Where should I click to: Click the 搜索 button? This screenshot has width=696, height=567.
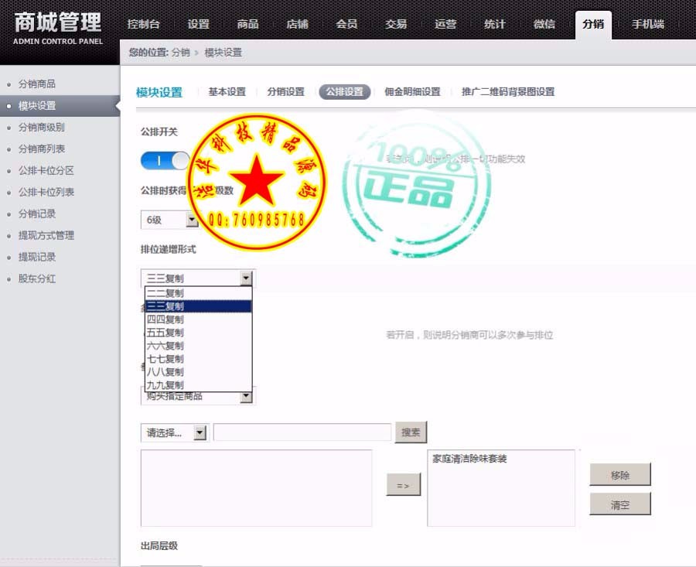click(x=411, y=432)
